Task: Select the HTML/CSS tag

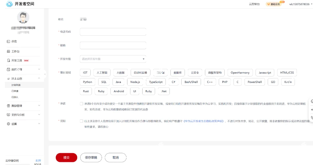Action: pyautogui.click(x=287, y=72)
